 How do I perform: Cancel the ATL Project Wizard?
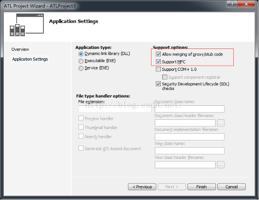point(231,187)
